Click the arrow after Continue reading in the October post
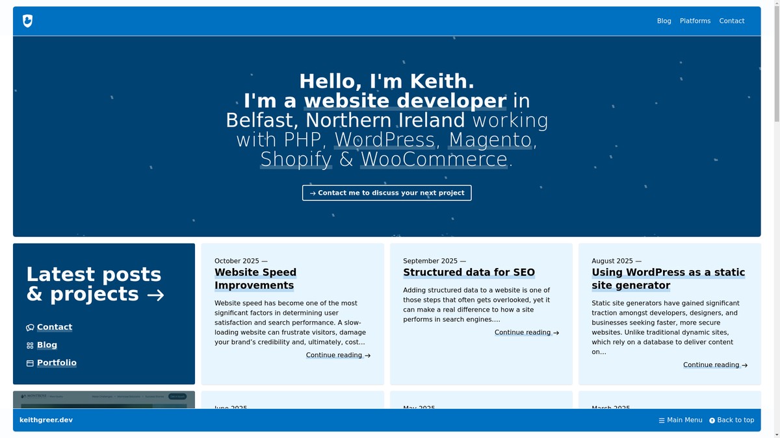 pos(367,356)
